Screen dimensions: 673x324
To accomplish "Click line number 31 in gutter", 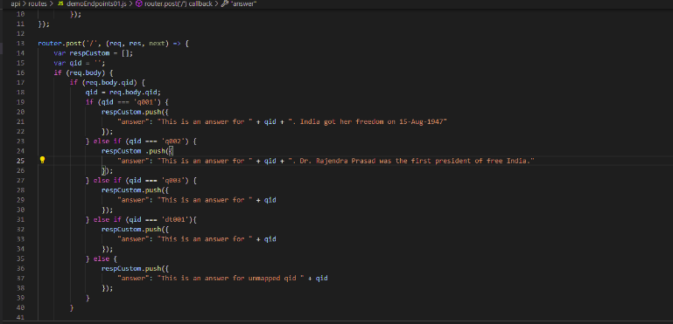I will coord(20,219).
